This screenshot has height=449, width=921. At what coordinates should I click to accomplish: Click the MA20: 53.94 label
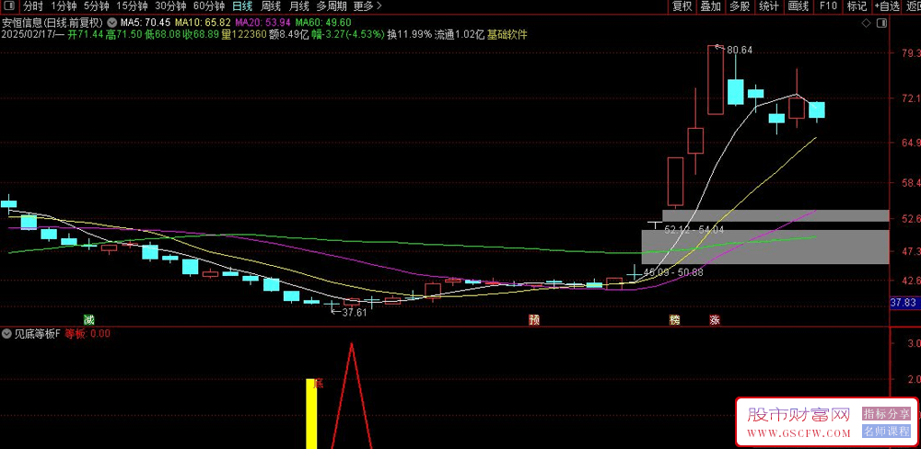click(x=262, y=23)
